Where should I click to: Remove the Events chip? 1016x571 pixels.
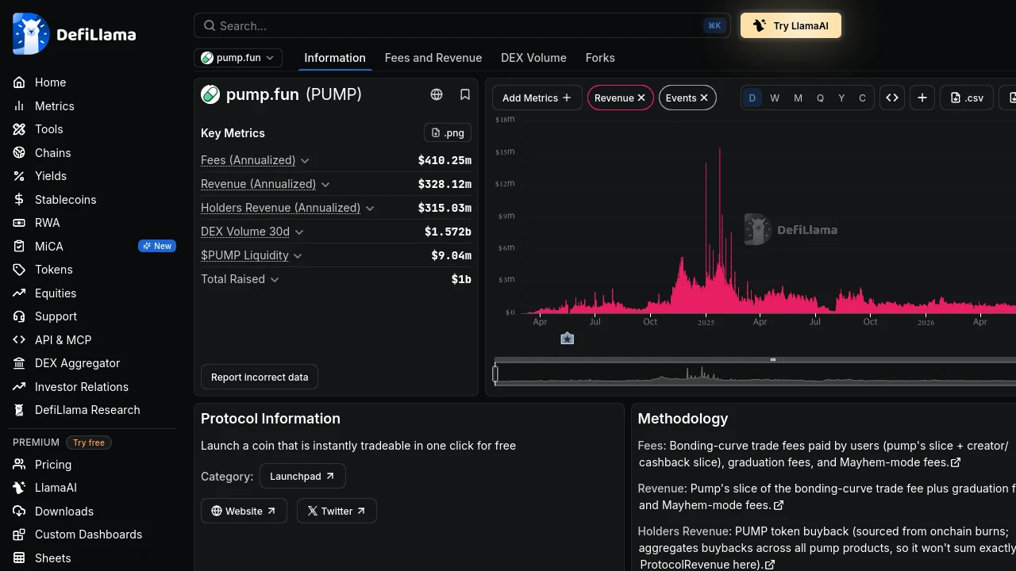tap(704, 98)
